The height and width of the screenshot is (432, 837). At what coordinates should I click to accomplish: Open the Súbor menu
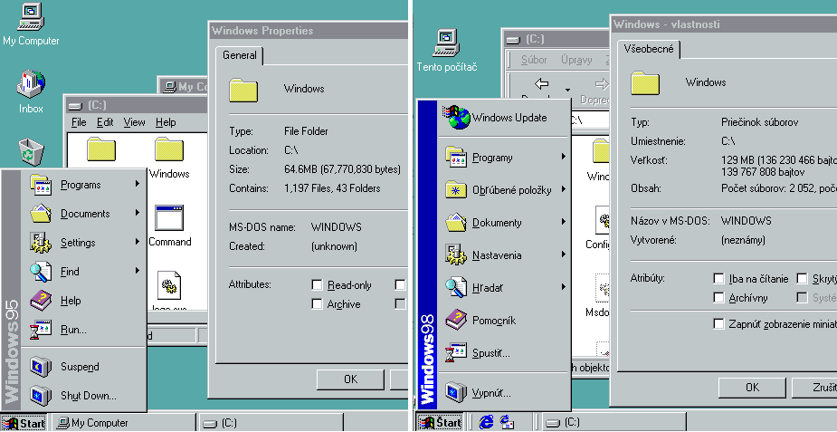click(534, 60)
